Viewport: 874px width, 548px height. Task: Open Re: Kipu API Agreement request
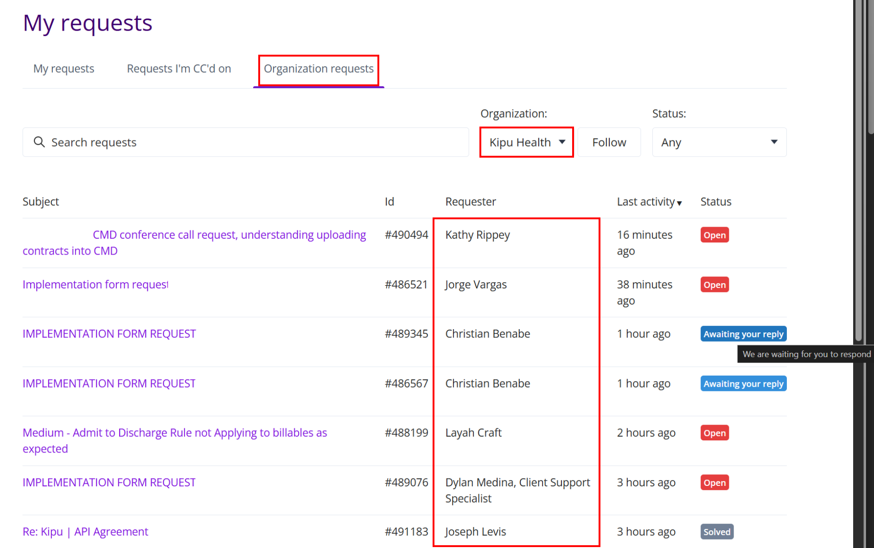click(85, 532)
